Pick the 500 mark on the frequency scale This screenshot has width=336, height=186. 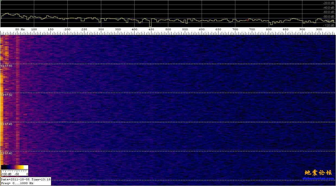click(168, 29)
